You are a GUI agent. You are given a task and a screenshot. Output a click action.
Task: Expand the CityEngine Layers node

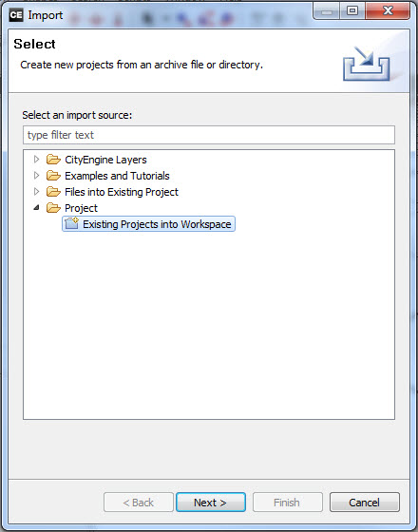point(36,160)
